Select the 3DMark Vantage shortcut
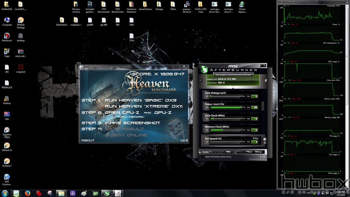The height and width of the screenshot is (197, 350). [x=21, y=23]
